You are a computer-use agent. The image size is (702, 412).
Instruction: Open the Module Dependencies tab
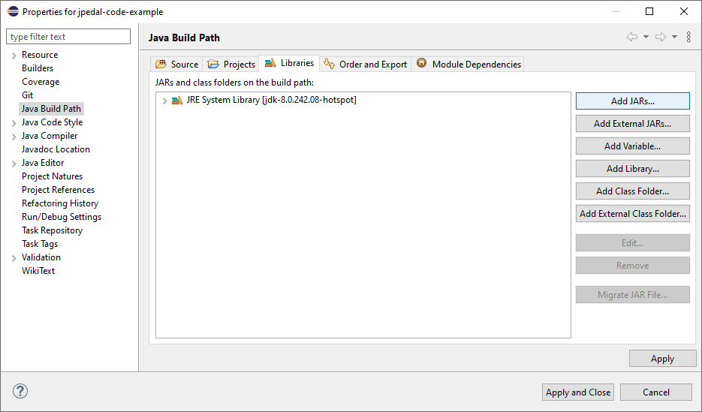(x=469, y=65)
